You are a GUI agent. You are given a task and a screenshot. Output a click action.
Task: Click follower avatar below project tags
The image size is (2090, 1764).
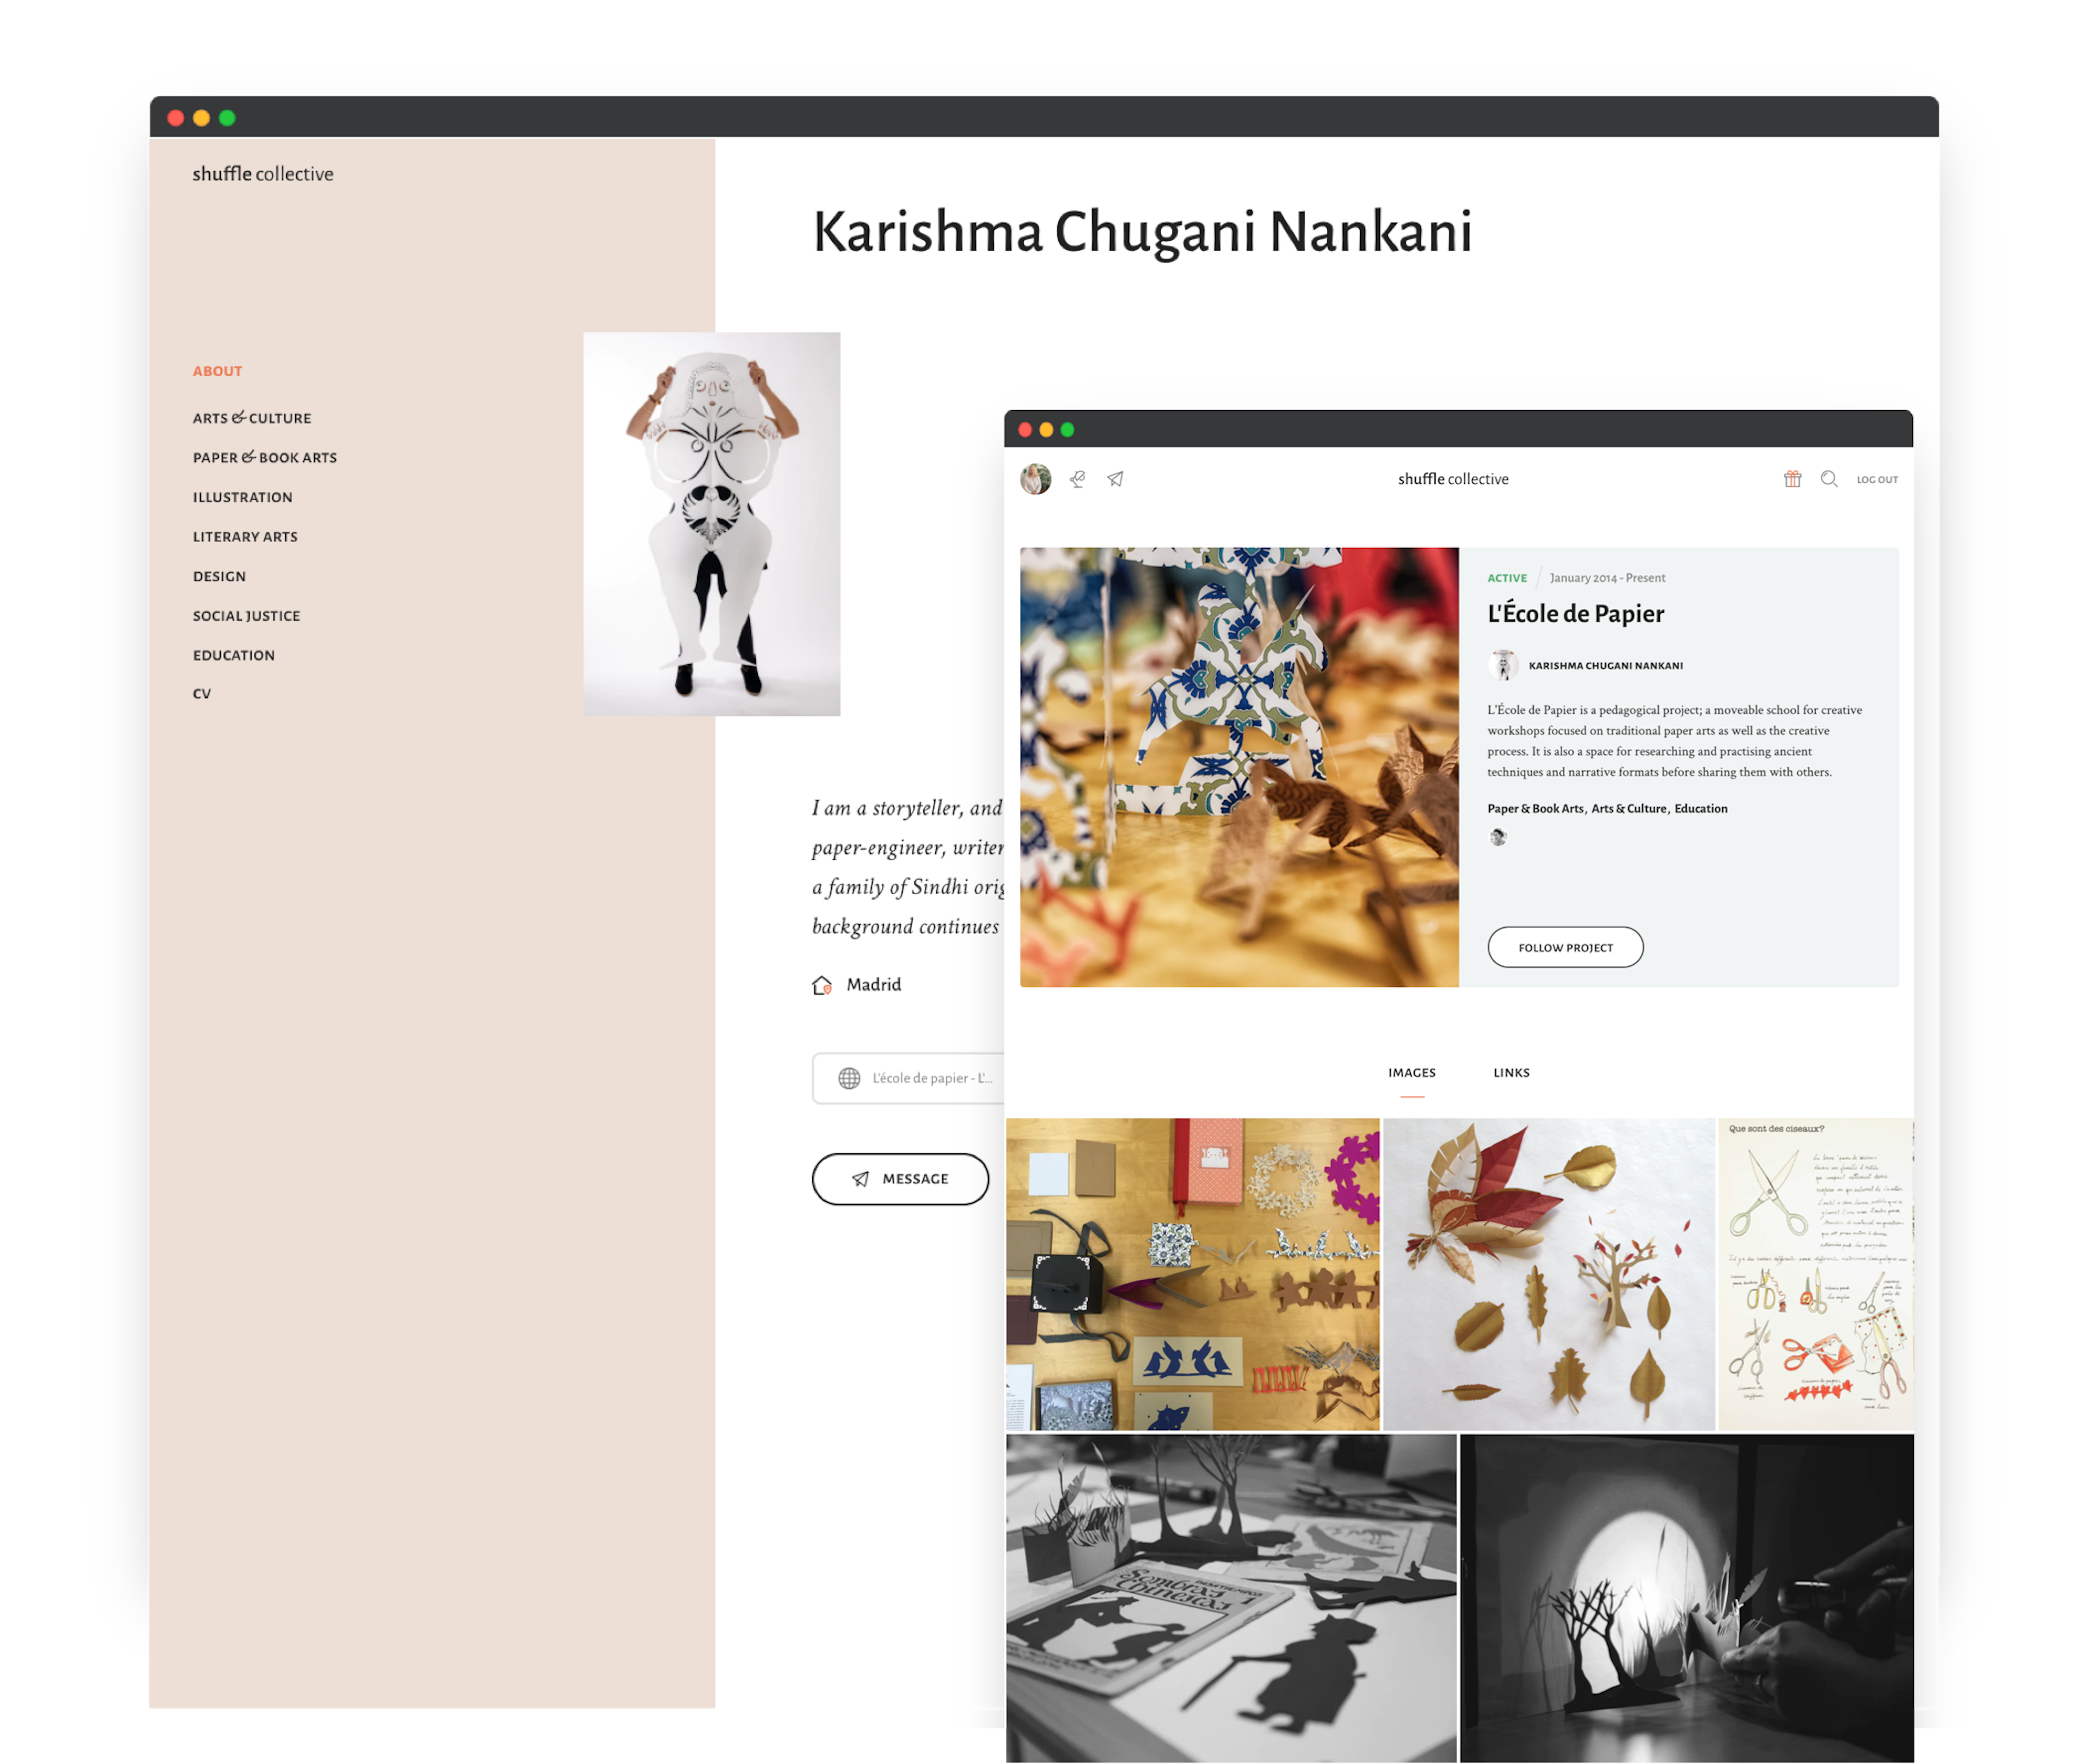1498,837
